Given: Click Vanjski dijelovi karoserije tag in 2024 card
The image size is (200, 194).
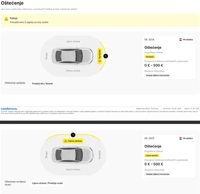Looking at the screenshot, I should tap(157, 75).
